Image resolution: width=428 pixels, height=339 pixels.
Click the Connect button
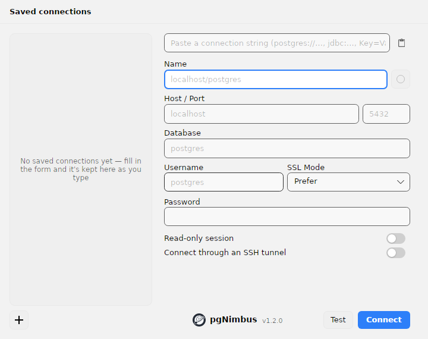tap(384, 320)
